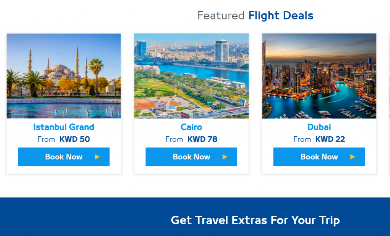Click the yellow arrow on Cairo's Book Now
The height and width of the screenshot is (236, 390).
pyautogui.click(x=225, y=157)
